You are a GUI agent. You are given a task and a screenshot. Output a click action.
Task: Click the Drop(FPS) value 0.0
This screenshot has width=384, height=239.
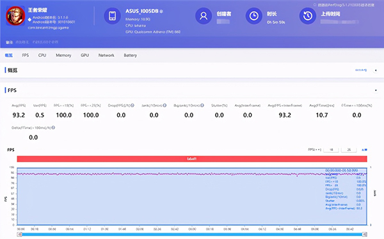point(121,115)
